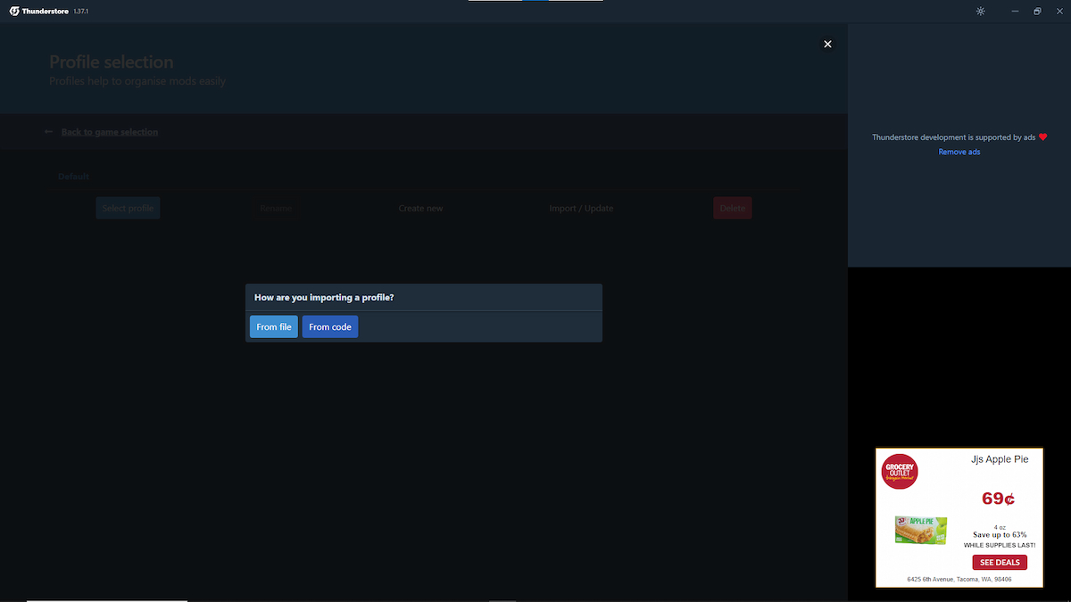
Task: Choose "From code" import option
Action: 329,326
